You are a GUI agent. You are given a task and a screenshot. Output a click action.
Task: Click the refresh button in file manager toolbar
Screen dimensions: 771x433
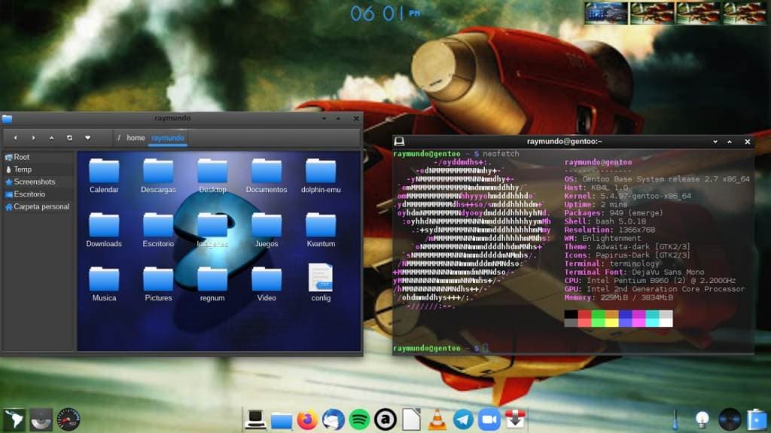pos(69,138)
